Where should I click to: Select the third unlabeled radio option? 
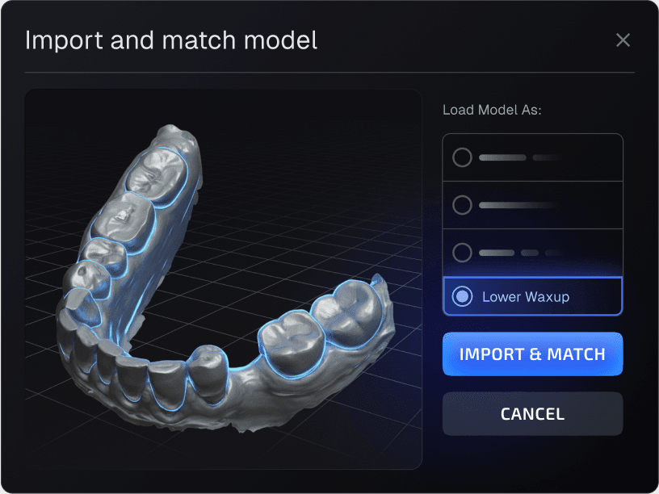(x=462, y=253)
